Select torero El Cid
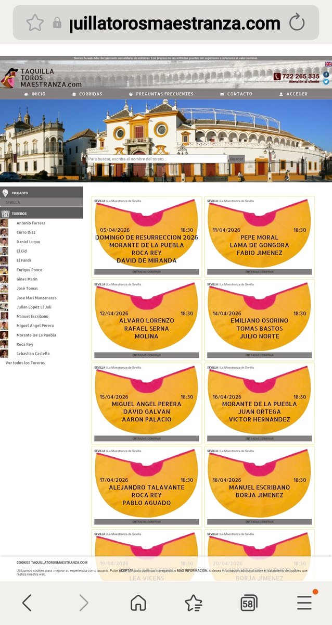 (21, 251)
